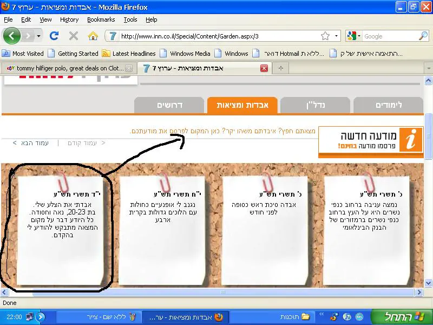
Task: Open a new tab with plus button
Action: tap(280, 68)
